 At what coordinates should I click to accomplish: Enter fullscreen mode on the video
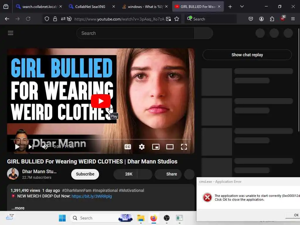[184, 147]
